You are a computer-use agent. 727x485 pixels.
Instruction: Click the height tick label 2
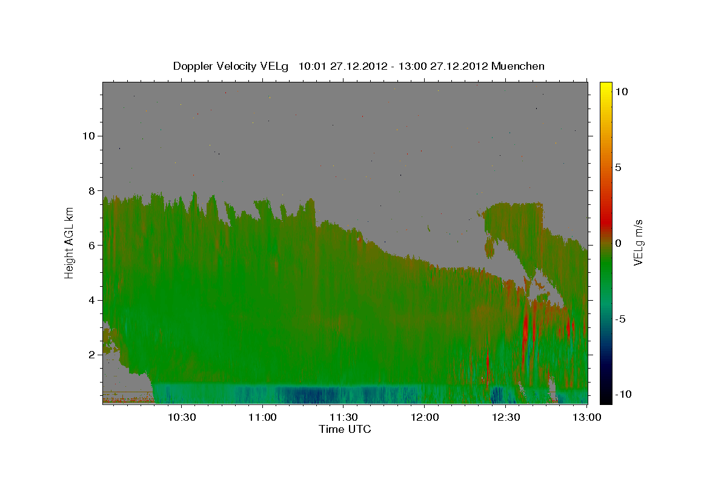(93, 355)
